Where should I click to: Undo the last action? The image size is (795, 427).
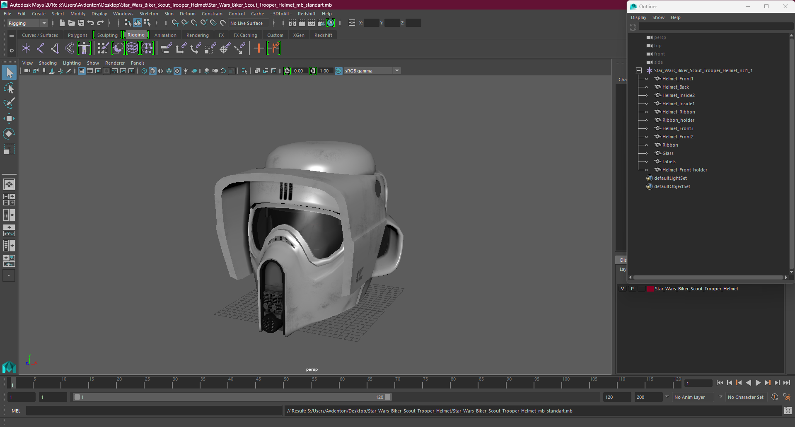pyautogui.click(x=91, y=23)
